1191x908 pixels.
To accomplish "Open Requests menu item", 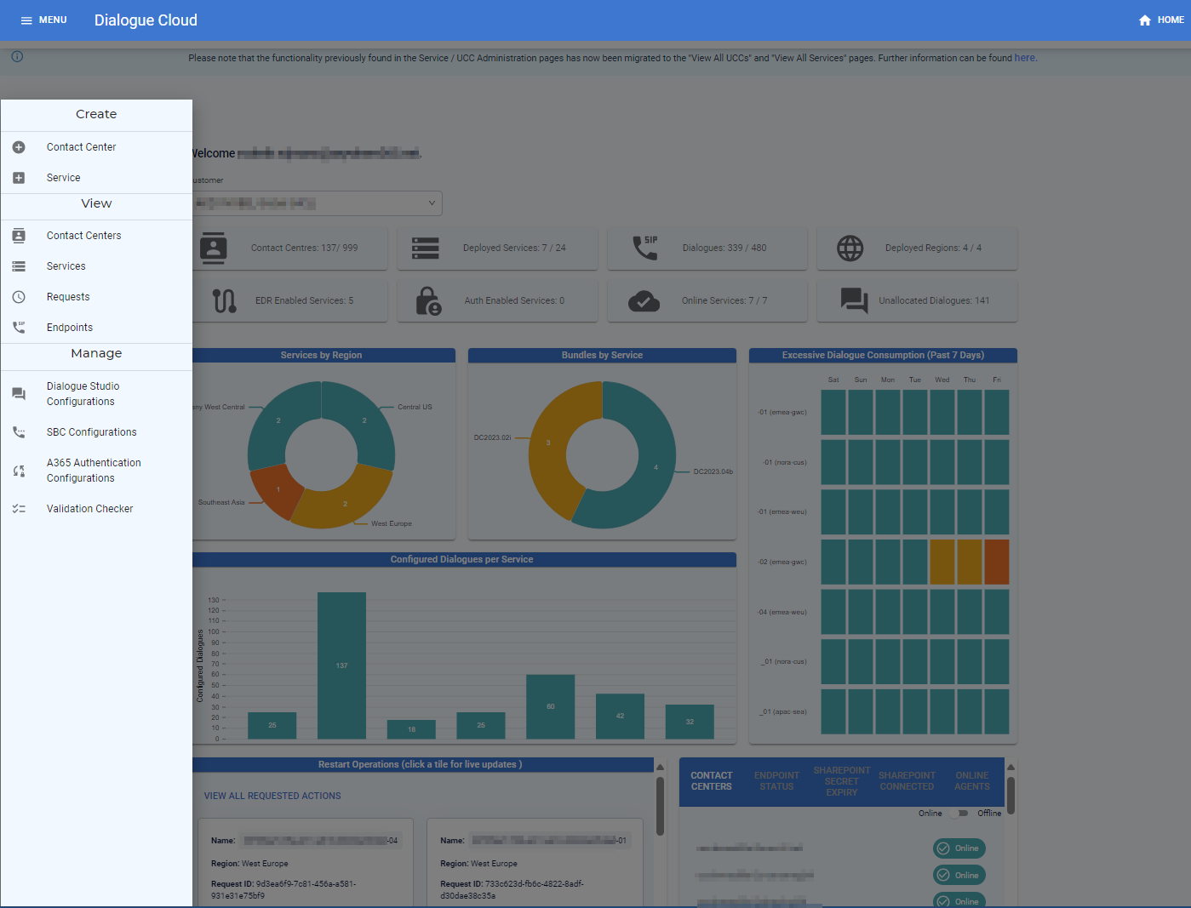I will point(96,297).
